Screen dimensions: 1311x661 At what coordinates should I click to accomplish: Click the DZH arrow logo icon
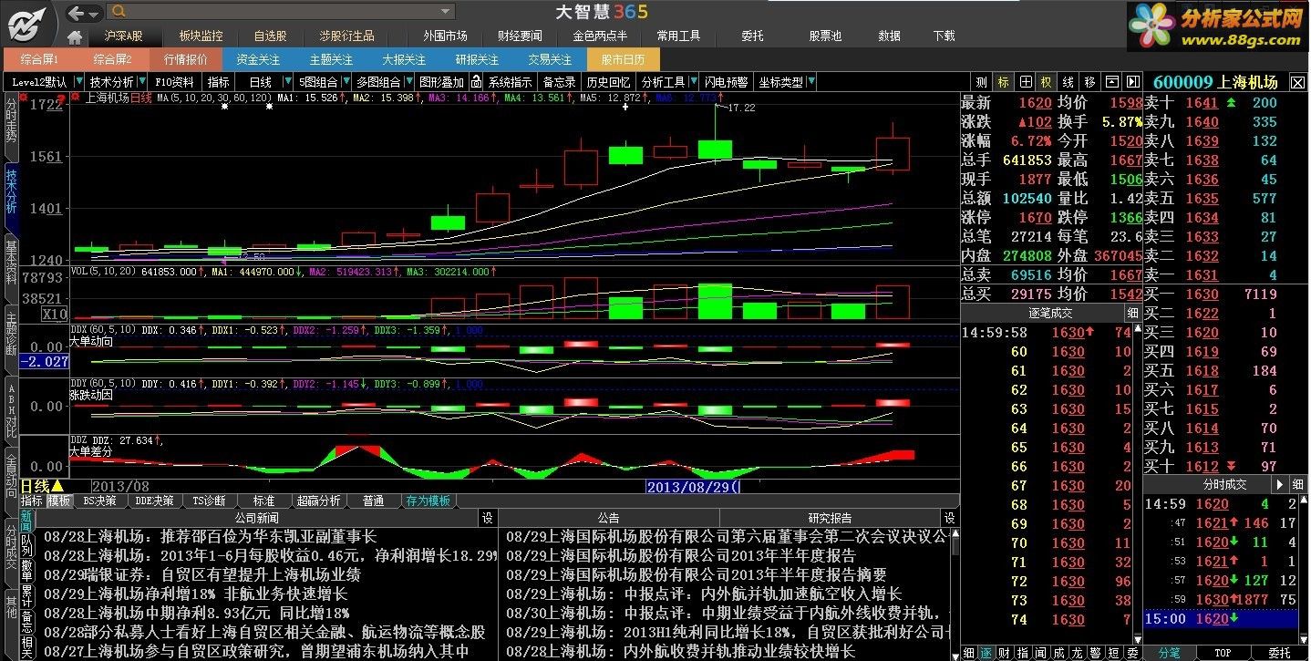[x=27, y=23]
